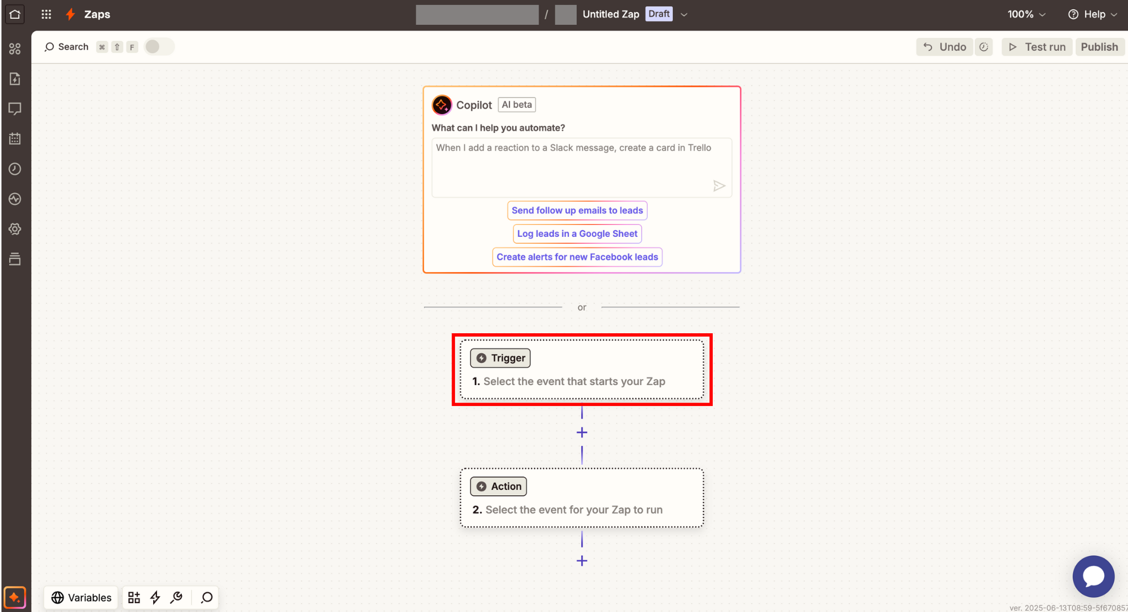
Task: Open the chevron next to Draft badge
Action: 684,15
